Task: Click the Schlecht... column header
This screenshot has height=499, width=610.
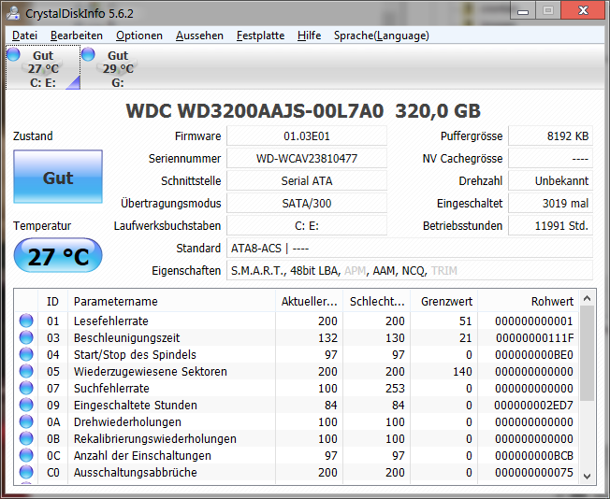Action: click(377, 301)
